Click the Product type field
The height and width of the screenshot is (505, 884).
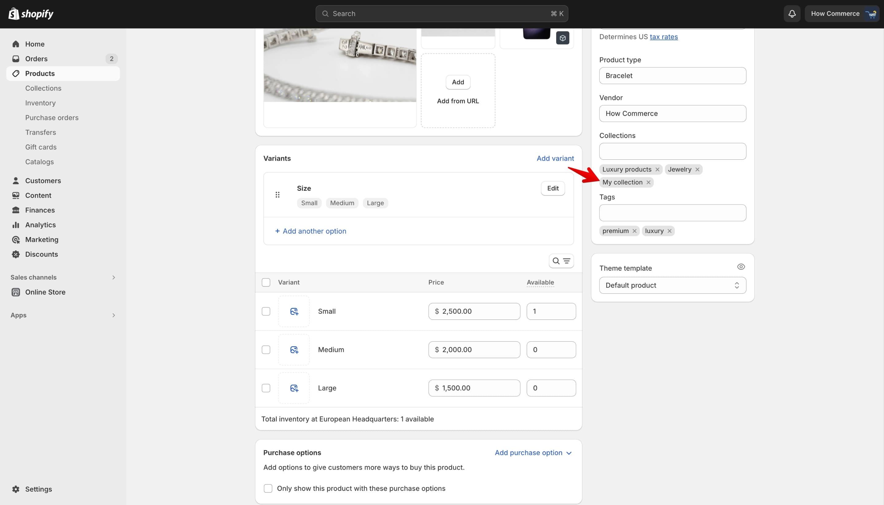tap(673, 76)
